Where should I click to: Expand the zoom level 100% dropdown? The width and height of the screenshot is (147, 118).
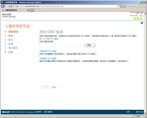point(143,116)
